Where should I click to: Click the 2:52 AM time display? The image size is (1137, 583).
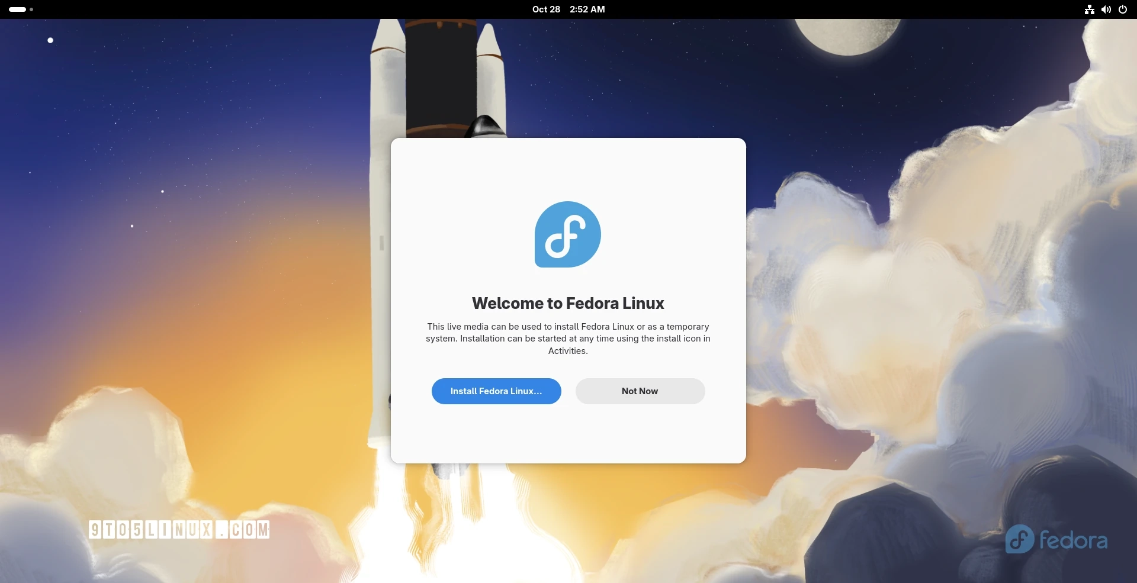pyautogui.click(x=586, y=9)
